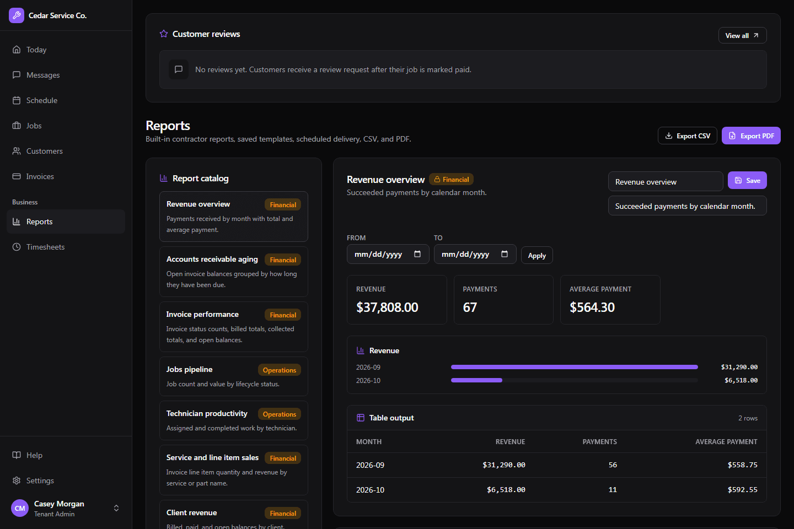The width and height of the screenshot is (794, 529).
Task: Click the $37,808.00 revenue value
Action: pos(387,307)
